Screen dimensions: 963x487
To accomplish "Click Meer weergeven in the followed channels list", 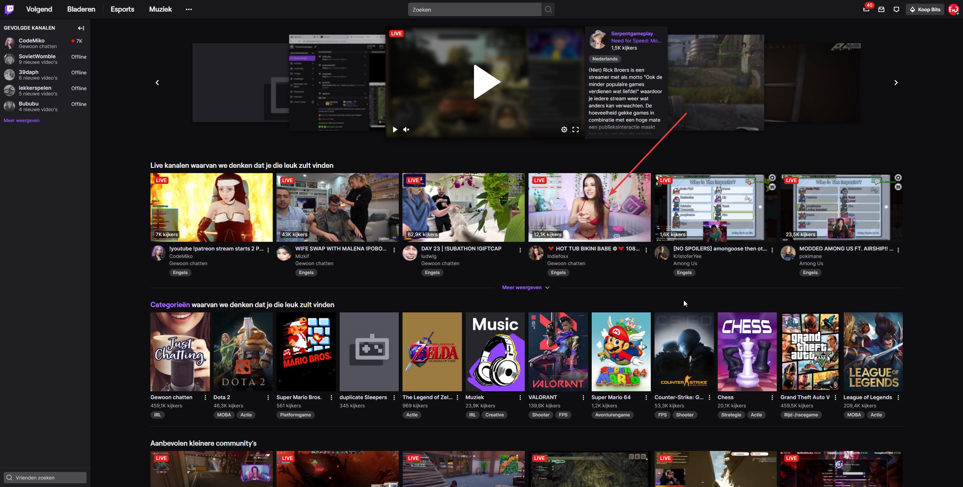I will (21, 121).
